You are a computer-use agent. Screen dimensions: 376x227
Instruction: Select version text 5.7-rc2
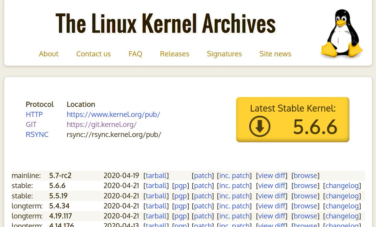tap(60, 175)
